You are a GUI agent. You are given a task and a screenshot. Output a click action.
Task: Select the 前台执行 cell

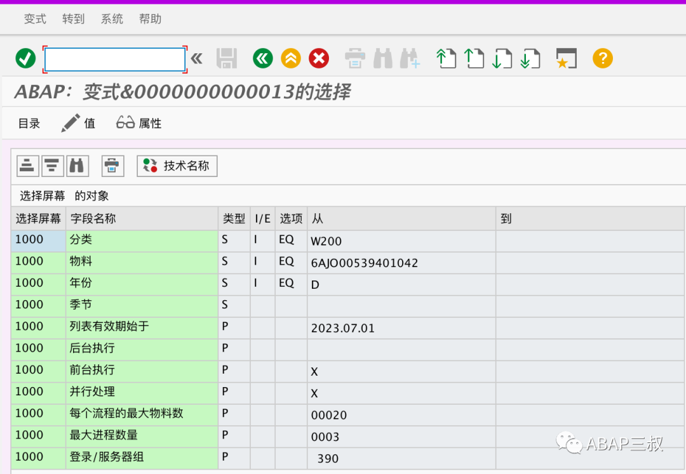(142, 371)
